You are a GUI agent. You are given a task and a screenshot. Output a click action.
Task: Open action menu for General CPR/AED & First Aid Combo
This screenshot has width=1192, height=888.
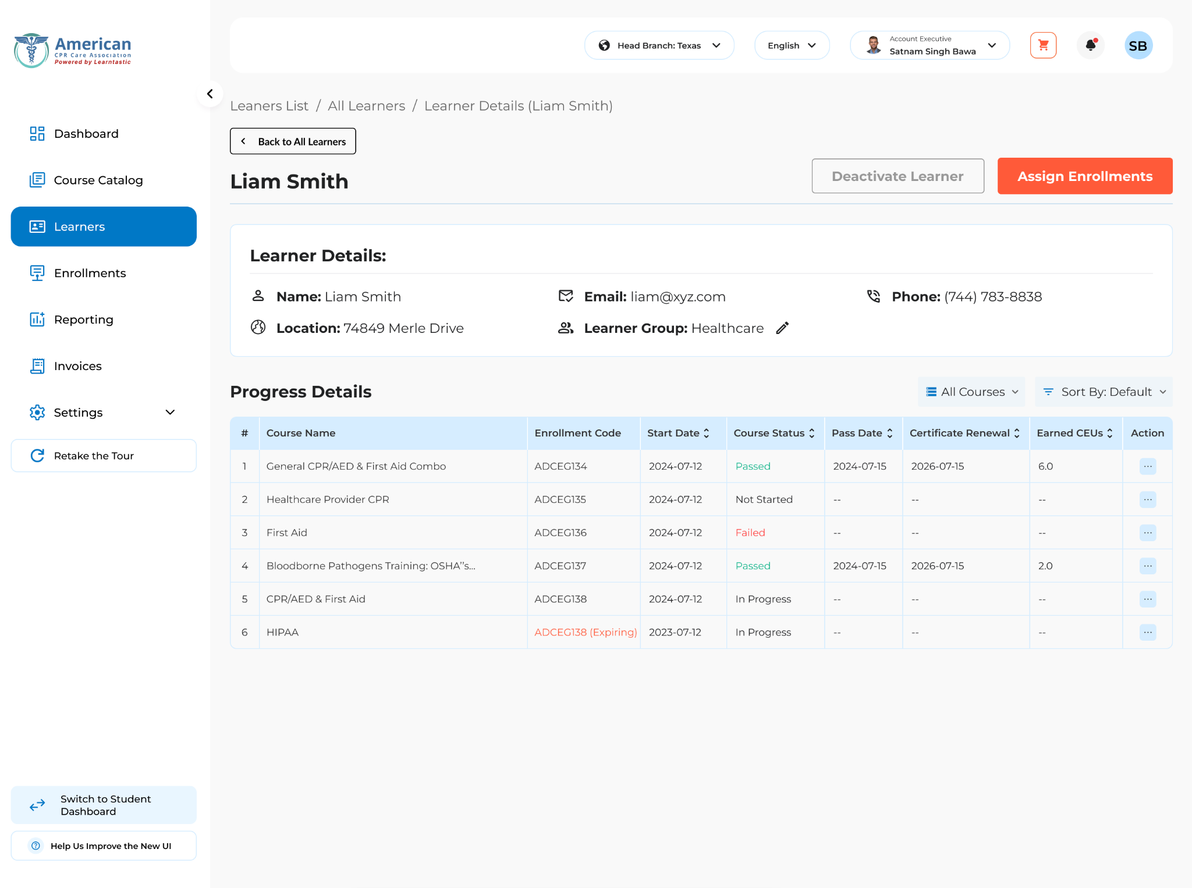pos(1147,466)
